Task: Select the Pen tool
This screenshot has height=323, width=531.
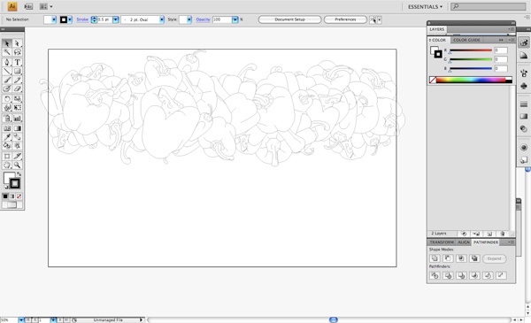Action: (x=7, y=62)
